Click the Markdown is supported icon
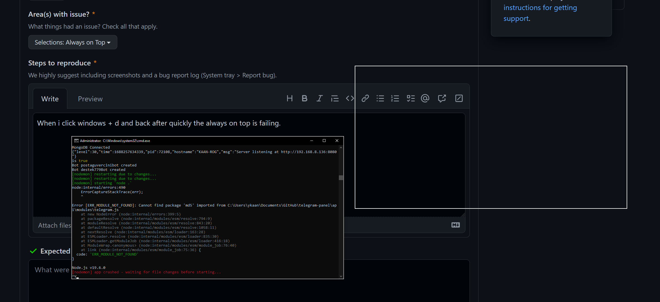 coord(455,225)
